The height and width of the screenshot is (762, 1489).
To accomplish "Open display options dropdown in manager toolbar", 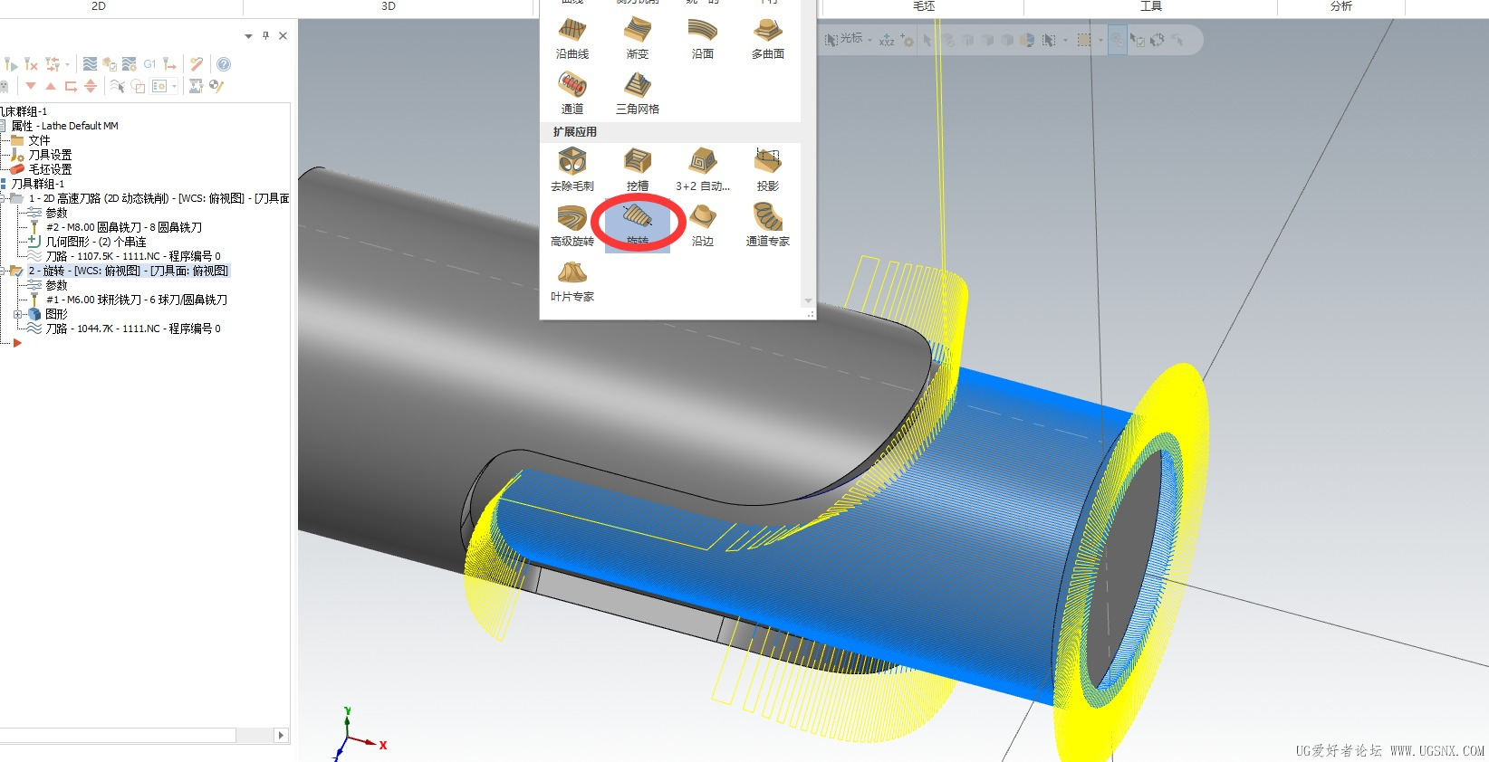I will 174,86.
